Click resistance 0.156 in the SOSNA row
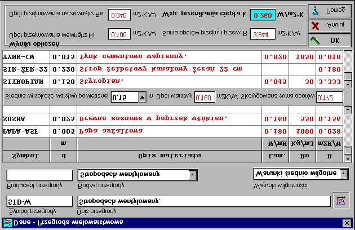The image size is (355, 230). [330, 119]
